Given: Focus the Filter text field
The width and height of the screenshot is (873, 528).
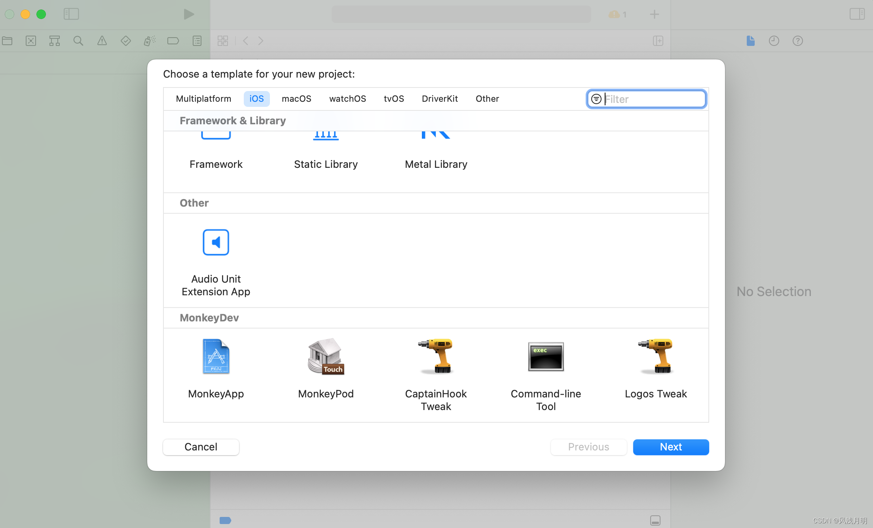Looking at the screenshot, I should 653,99.
